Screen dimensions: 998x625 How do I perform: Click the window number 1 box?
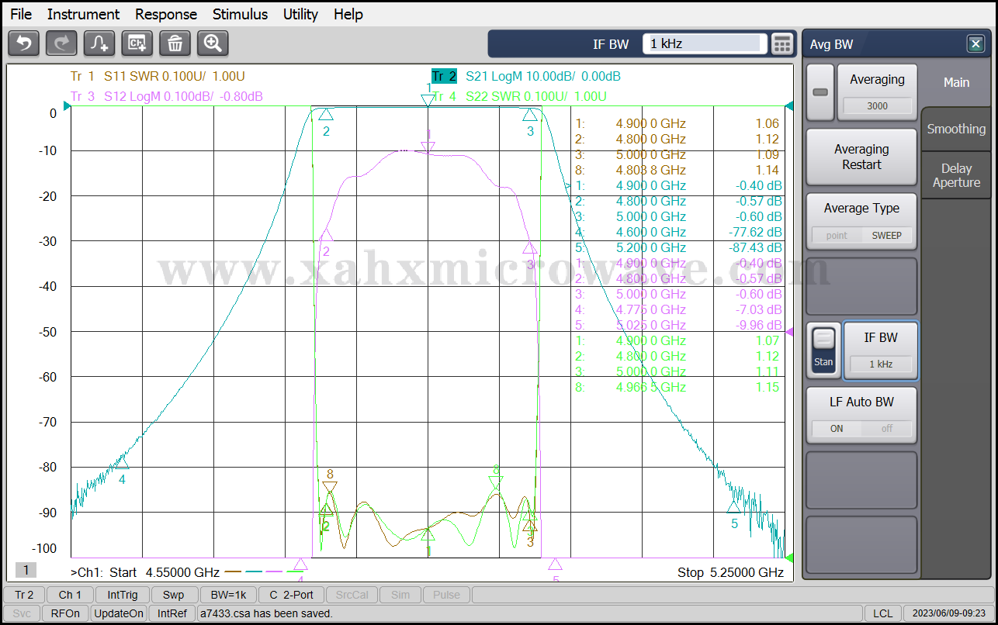(x=25, y=571)
